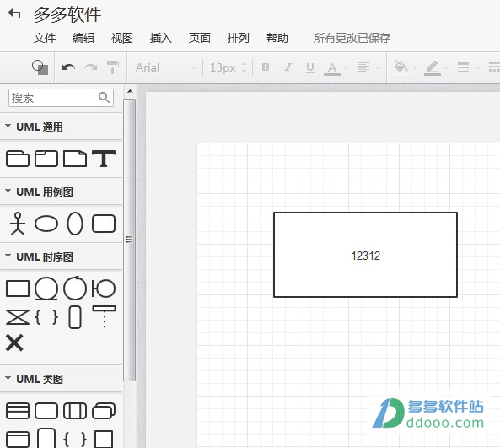Open the font color picker

pos(332,68)
